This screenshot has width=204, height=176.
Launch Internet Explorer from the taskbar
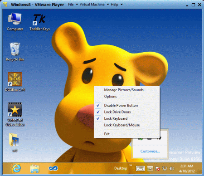coord(17,168)
